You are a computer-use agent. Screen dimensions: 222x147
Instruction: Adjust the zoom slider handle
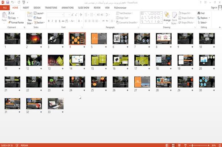pos(192,145)
